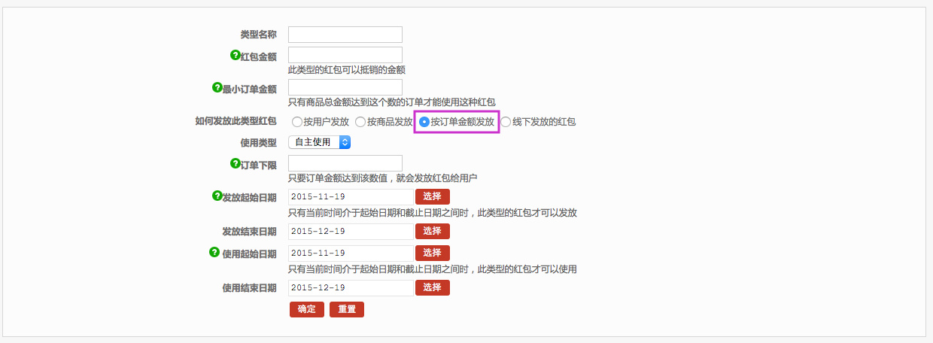Open the 使用类型 dropdown showing 自主使用
This screenshot has width=933, height=343.
(320, 142)
